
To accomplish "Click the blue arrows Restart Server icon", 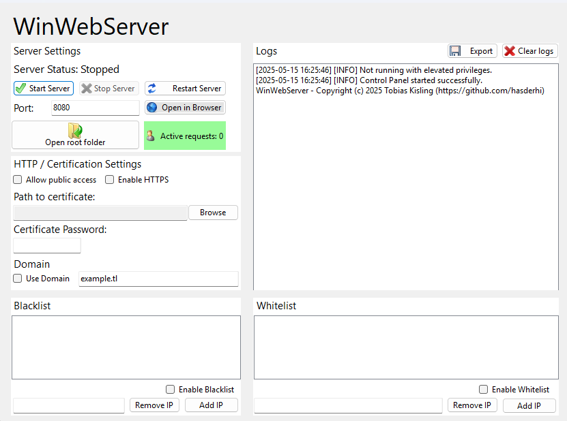I will 152,89.
